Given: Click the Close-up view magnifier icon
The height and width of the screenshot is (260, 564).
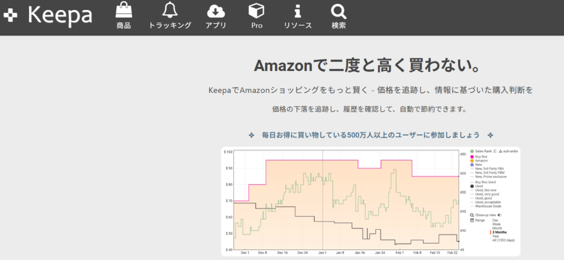Looking at the screenshot, I should click(x=472, y=215).
